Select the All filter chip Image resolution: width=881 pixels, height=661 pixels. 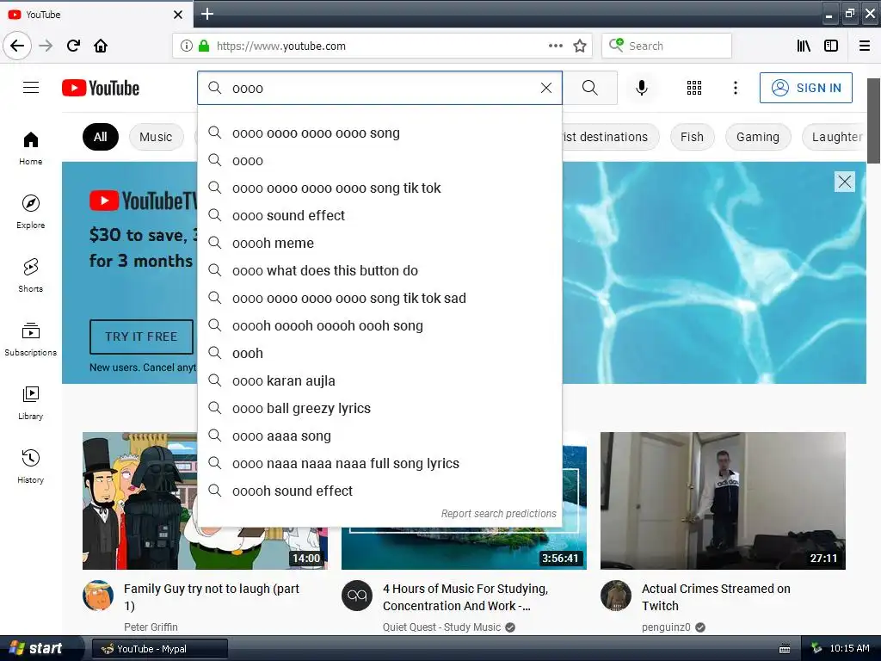(x=101, y=137)
